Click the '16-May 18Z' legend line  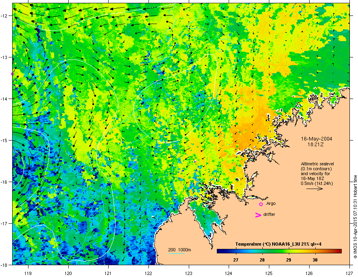coord(312,178)
